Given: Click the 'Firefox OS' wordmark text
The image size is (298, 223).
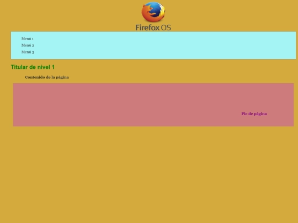Looking at the screenshot, I should click(153, 28).
